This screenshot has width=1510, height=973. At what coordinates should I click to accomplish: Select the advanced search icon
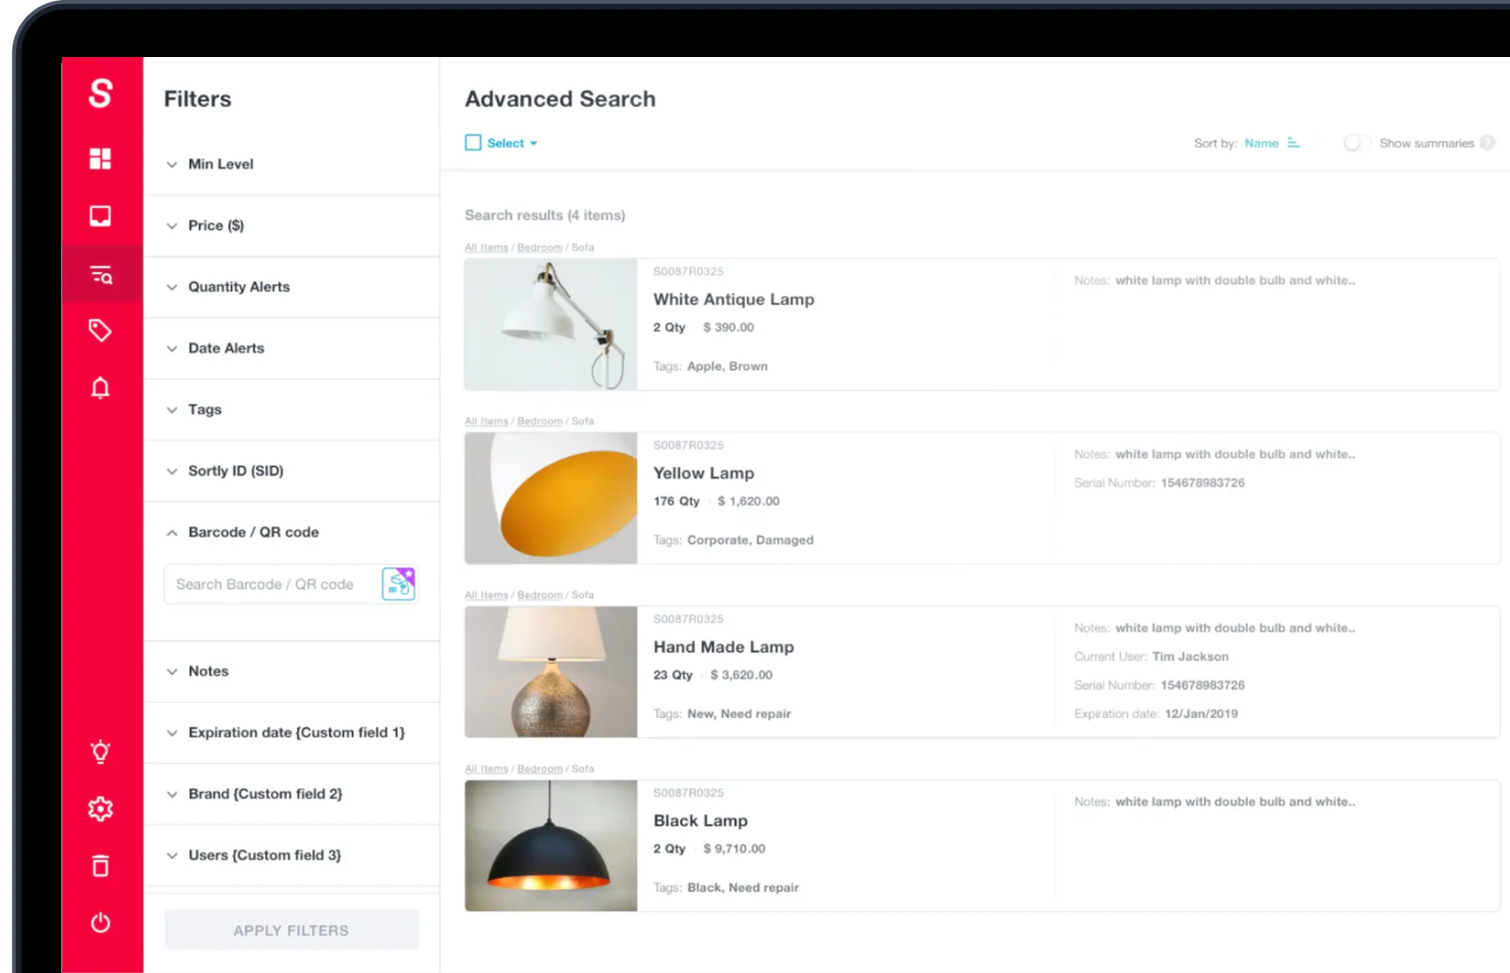(x=101, y=273)
